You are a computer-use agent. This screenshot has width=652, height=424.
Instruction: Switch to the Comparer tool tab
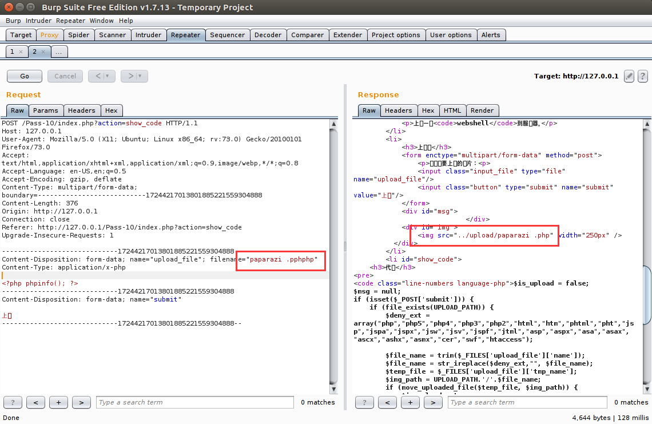(x=307, y=35)
